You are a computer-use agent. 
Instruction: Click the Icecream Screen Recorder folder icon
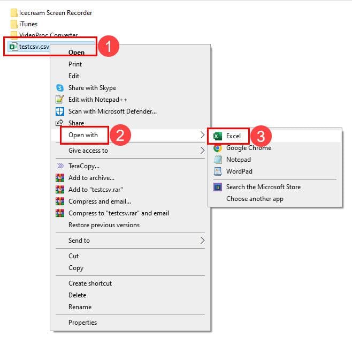(x=14, y=13)
